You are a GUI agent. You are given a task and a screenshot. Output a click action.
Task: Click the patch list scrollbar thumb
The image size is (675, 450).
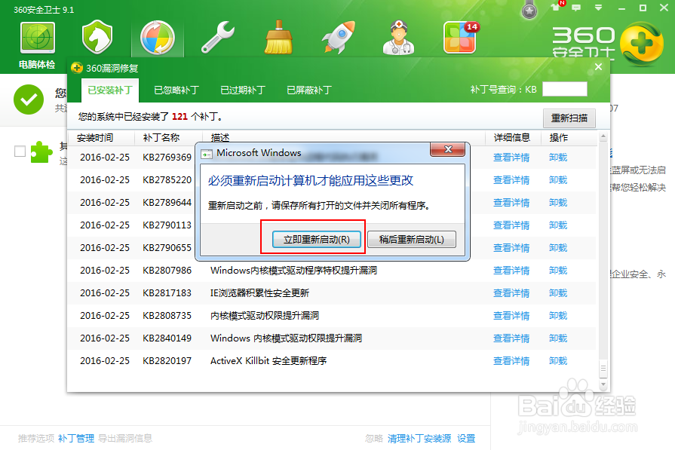[x=603, y=369]
